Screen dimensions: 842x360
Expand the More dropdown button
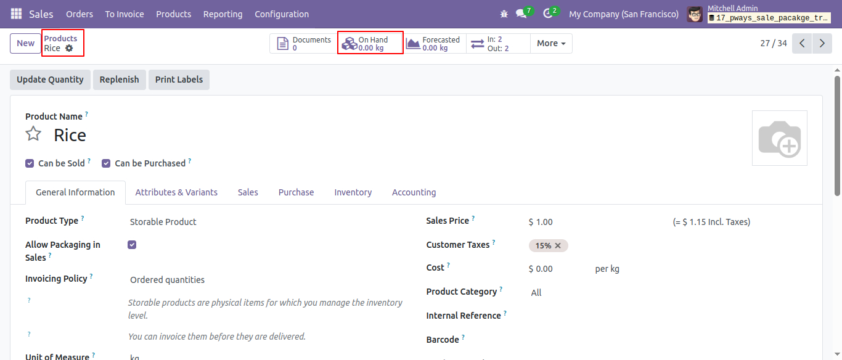(551, 43)
